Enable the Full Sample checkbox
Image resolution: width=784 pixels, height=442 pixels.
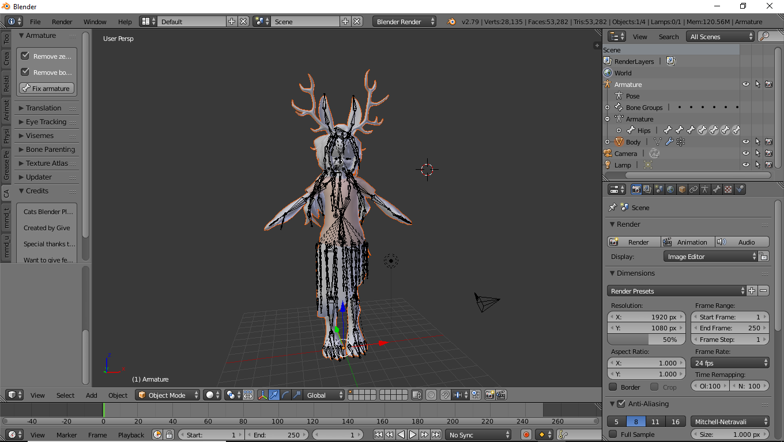[x=613, y=434]
